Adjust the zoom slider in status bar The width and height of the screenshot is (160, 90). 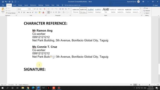point(149,85)
